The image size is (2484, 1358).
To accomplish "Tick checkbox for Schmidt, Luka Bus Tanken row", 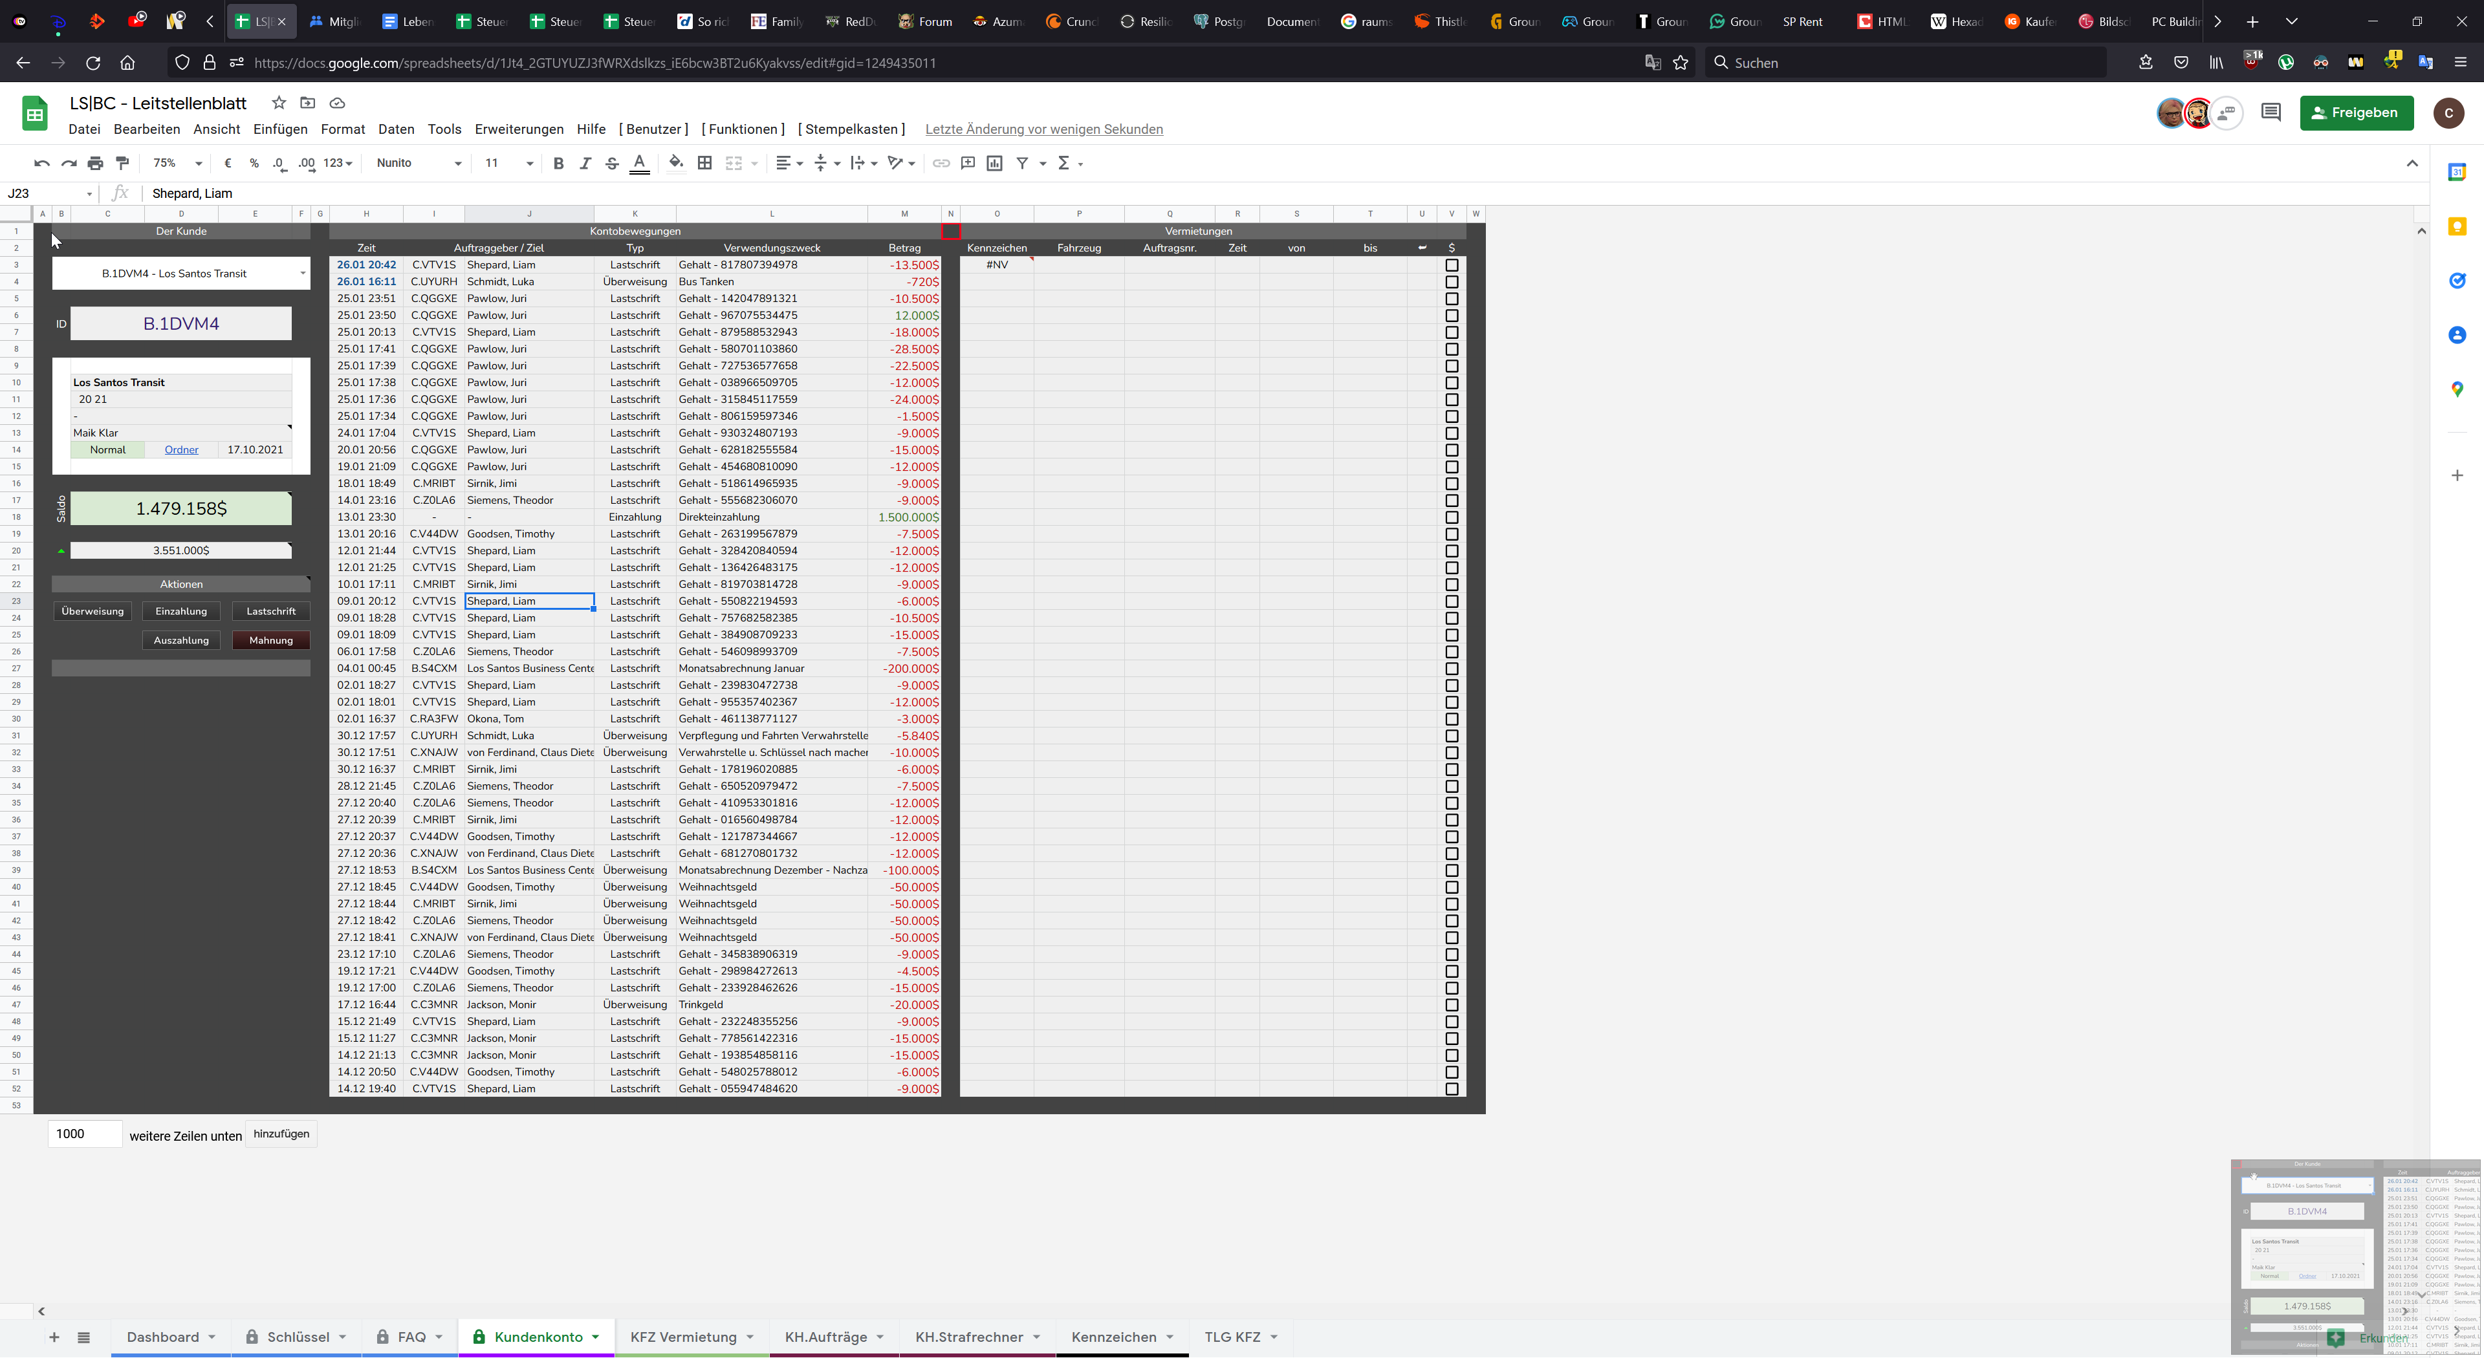I will click(1451, 281).
